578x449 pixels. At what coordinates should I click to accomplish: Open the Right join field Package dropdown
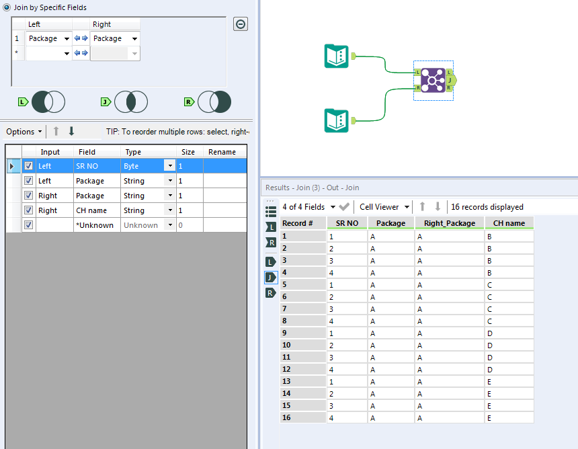tap(134, 39)
